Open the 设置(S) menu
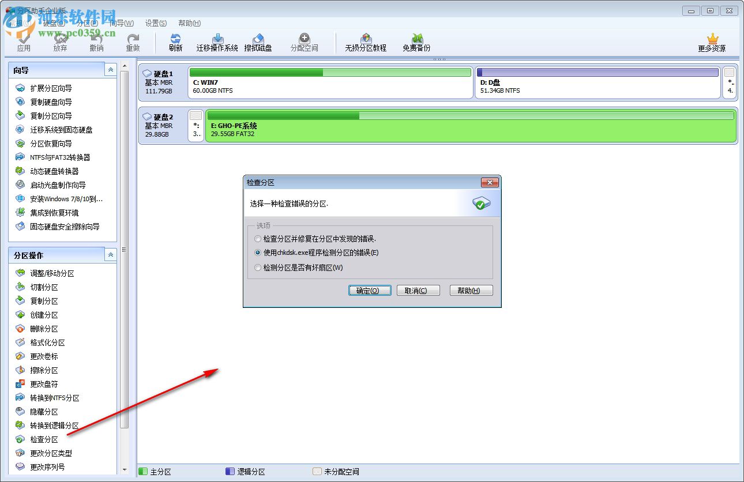This screenshot has width=744, height=482. tap(155, 23)
